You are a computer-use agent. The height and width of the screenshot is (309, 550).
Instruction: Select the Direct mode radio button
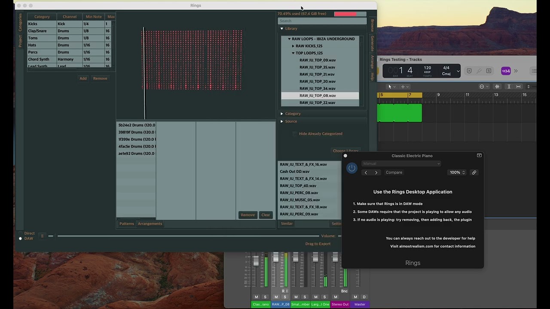20,233
